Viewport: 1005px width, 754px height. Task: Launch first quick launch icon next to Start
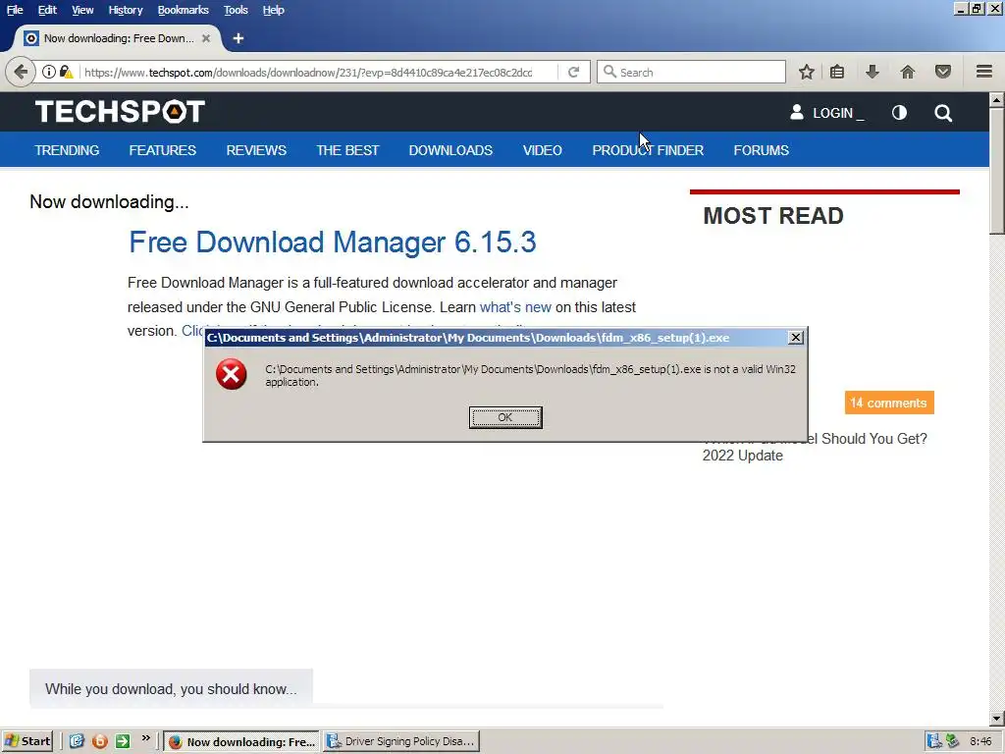click(77, 741)
